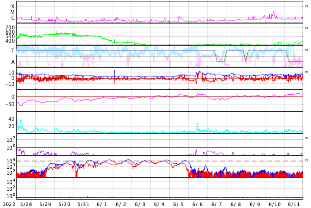Click '10^2' tick in the bottom panel
Viewport: 311px width, 208px height.
pyautogui.click(x=11, y=188)
